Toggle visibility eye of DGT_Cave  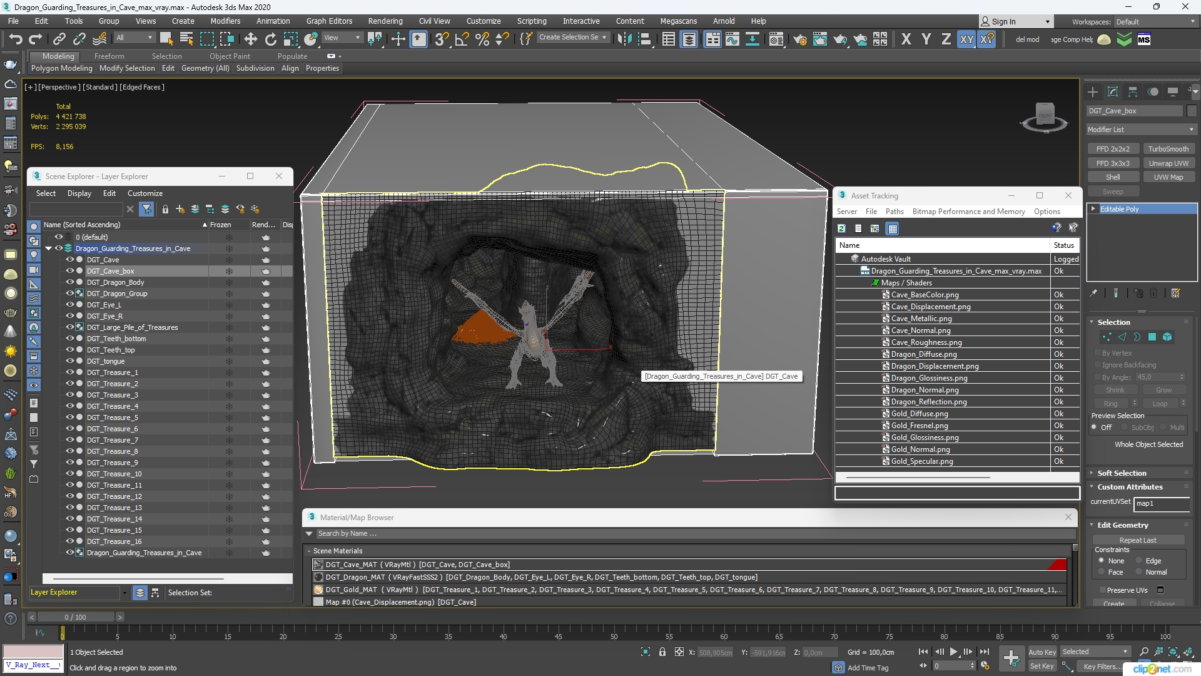pos(70,260)
